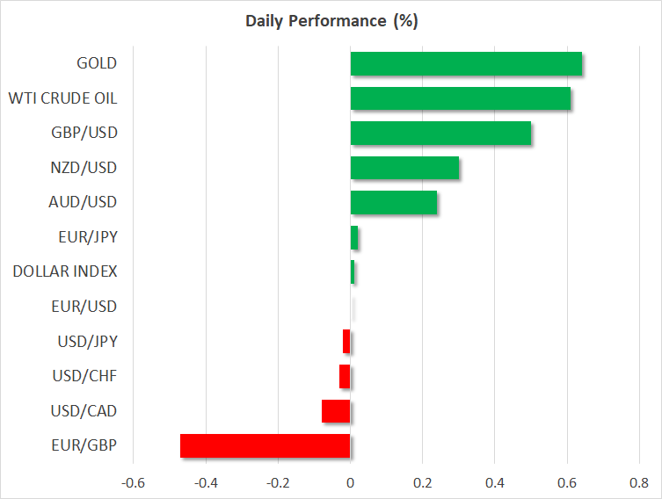Screen dimensions: 662x499
Task: Select the GBP/USD green bar
Action: point(440,133)
